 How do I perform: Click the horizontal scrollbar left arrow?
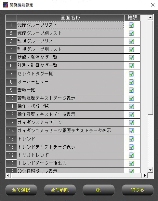tap(8, 175)
